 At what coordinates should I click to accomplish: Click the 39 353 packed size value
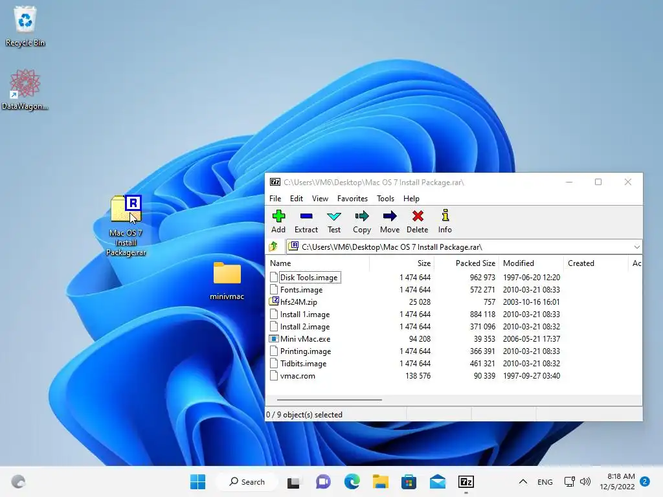(484, 339)
